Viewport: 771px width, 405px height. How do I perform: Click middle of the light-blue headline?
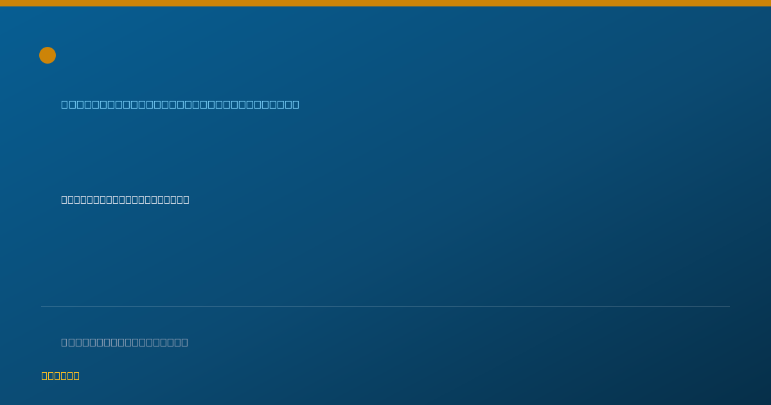coord(180,104)
